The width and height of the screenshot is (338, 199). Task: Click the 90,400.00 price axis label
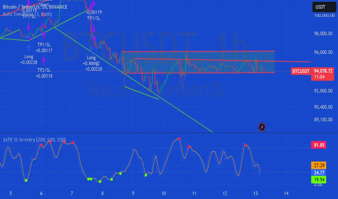323,107
